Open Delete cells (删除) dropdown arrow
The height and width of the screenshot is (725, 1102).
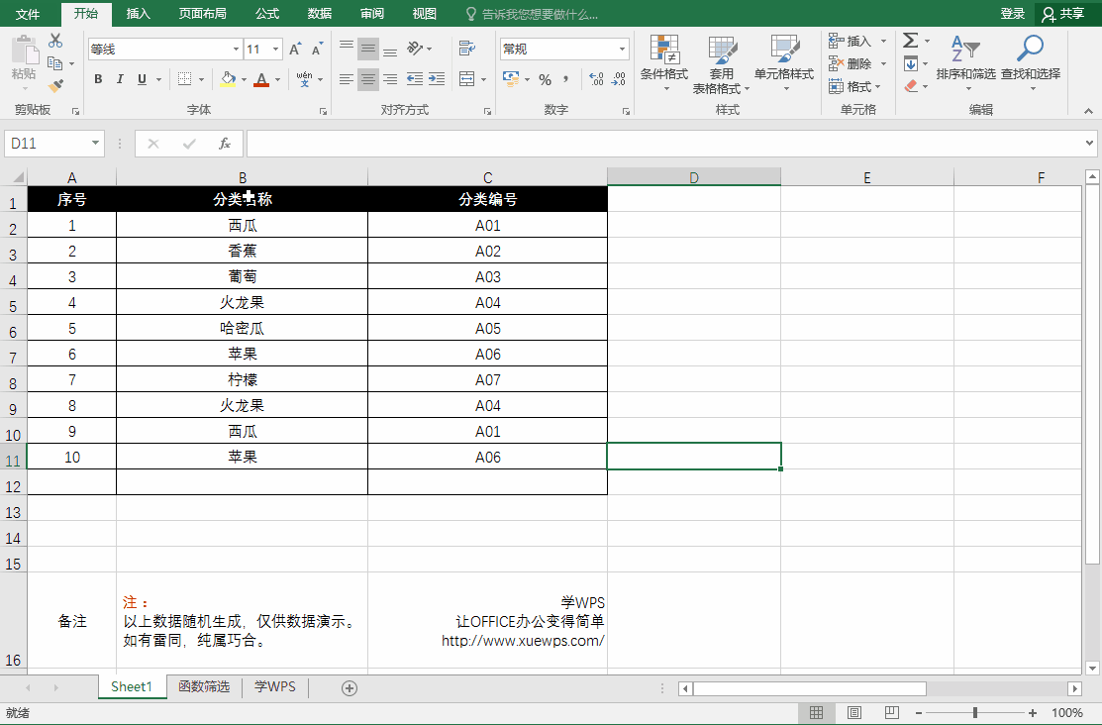pyautogui.click(x=883, y=63)
